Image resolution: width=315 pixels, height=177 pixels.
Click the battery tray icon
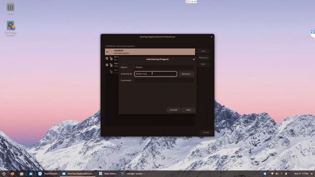click(286, 174)
